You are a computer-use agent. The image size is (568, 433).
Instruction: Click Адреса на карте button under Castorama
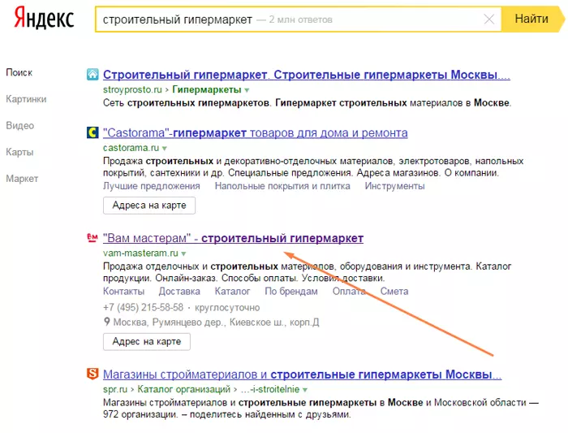click(149, 206)
